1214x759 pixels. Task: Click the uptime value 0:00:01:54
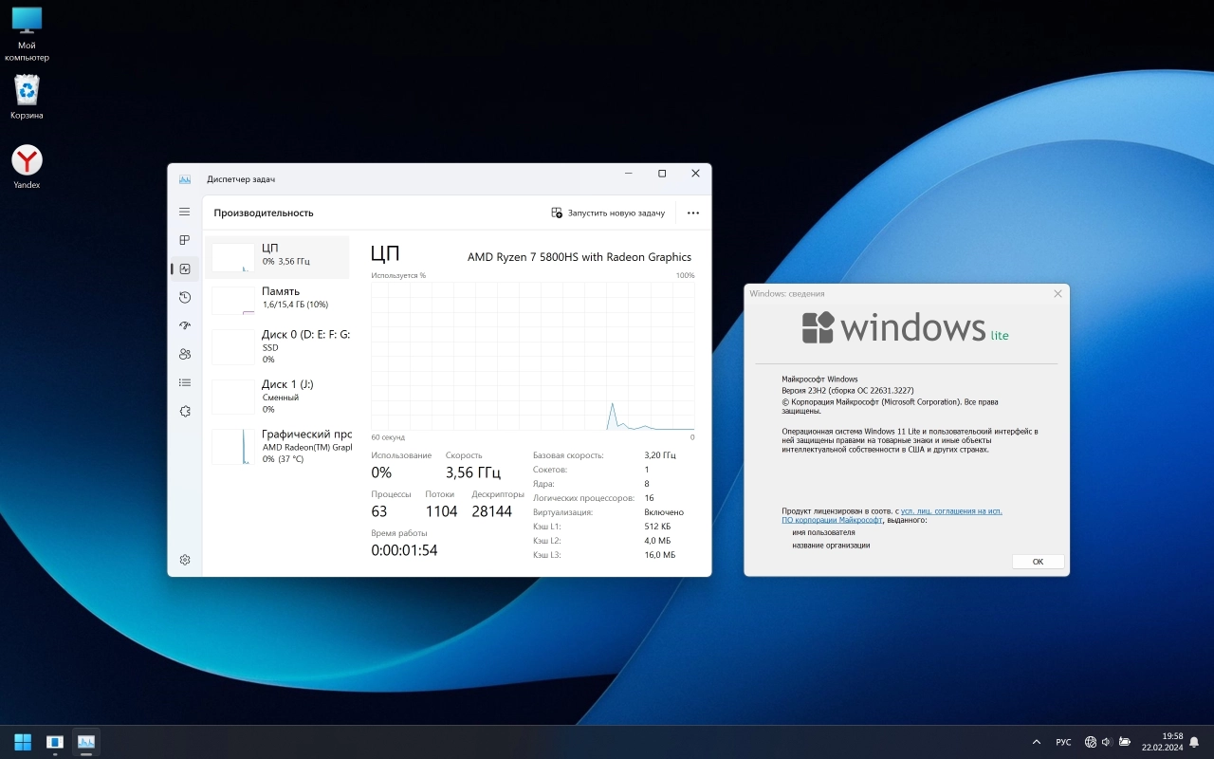404,550
